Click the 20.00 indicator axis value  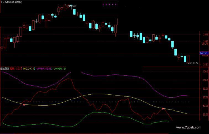click(205, 114)
